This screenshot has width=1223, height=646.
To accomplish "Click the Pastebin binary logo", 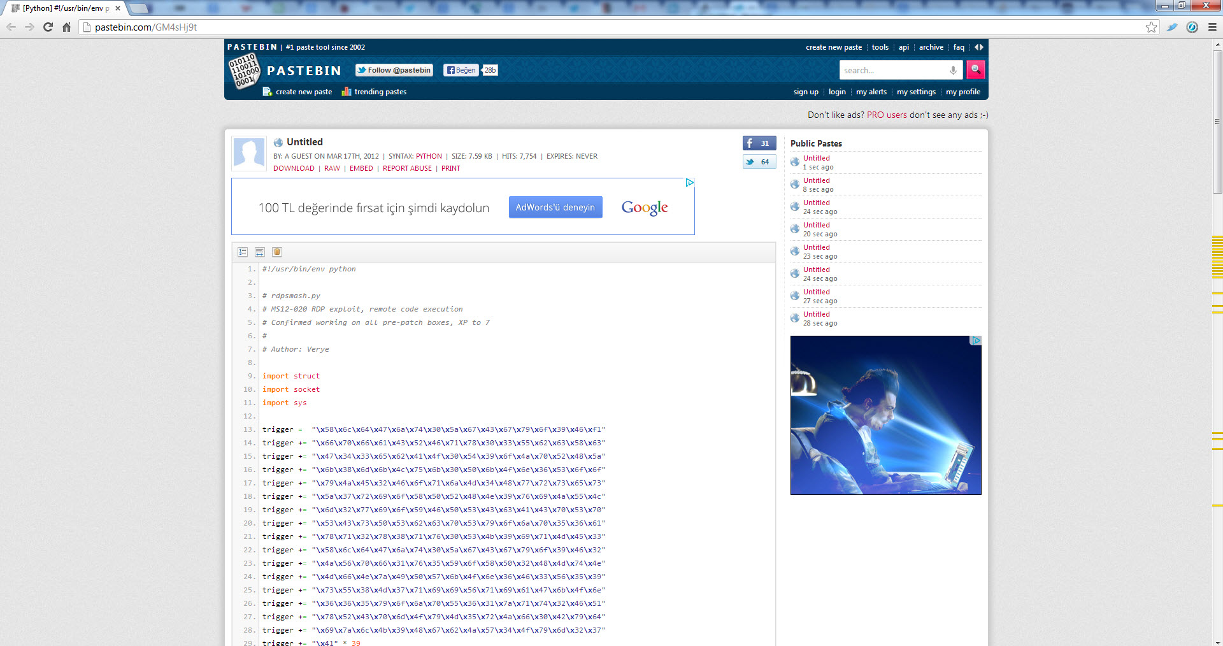I will pos(245,70).
